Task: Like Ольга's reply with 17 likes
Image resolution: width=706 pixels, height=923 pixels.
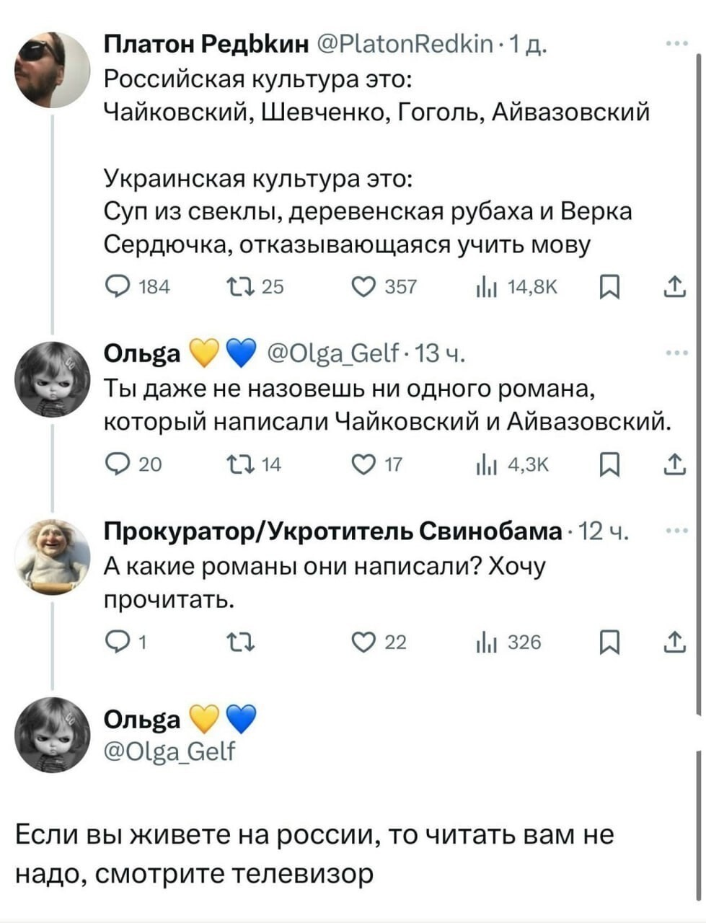Action: point(360,465)
